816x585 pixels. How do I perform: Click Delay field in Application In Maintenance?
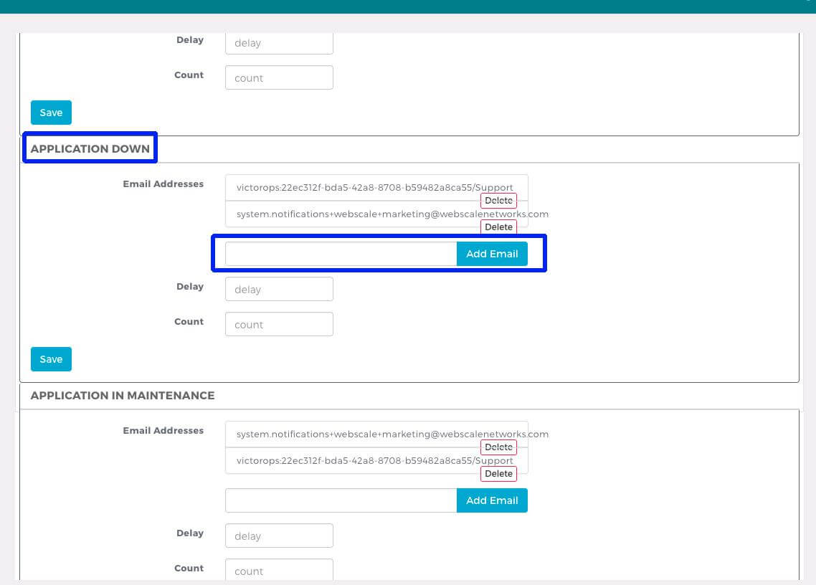pos(279,536)
